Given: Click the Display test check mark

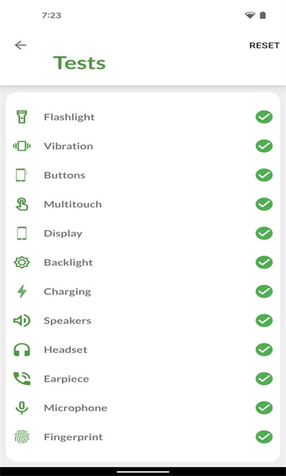Looking at the screenshot, I should pos(264,233).
